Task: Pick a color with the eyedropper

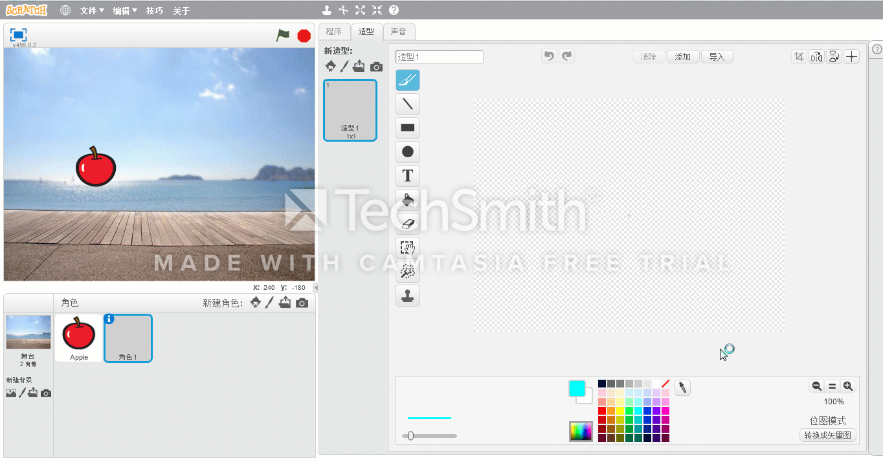Action: (682, 387)
